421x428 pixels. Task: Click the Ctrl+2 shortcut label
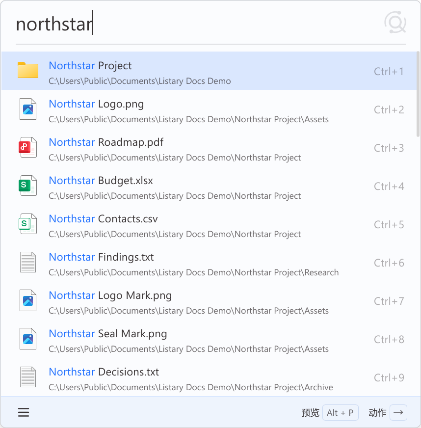389,110
